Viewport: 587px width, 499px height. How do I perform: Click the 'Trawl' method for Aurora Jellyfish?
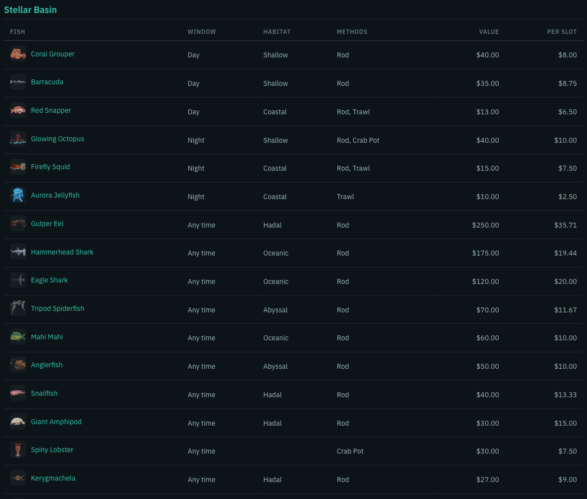[345, 197]
